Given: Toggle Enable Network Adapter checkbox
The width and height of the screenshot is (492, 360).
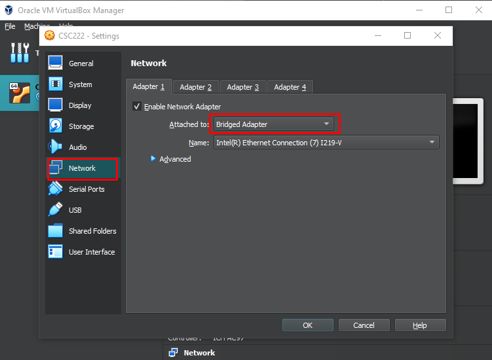Looking at the screenshot, I should tap(137, 107).
